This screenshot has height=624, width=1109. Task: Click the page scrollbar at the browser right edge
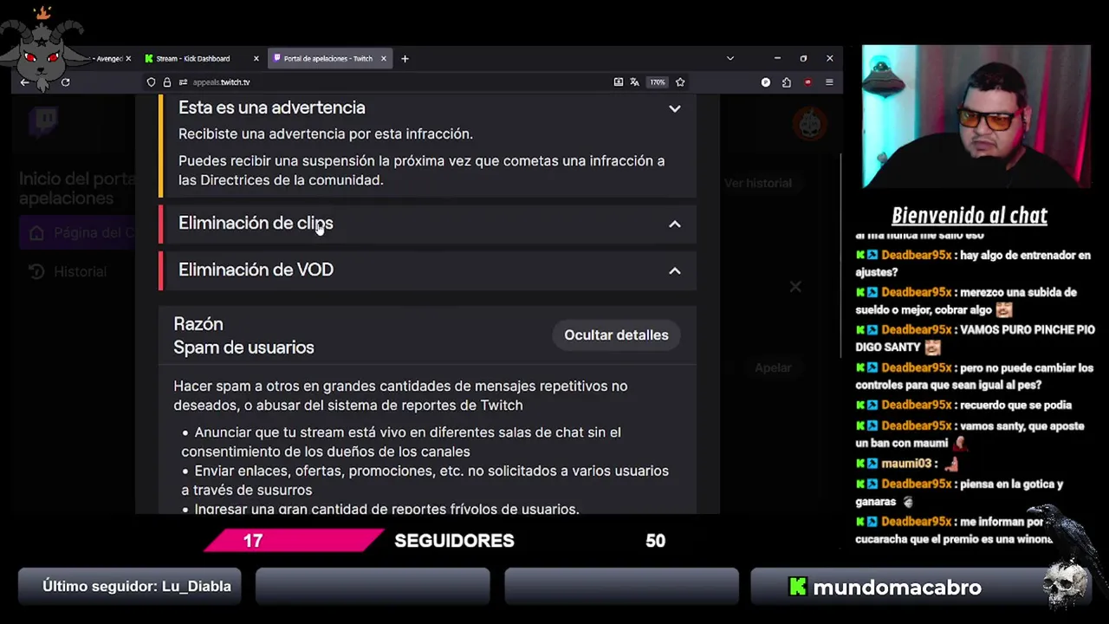point(840,256)
